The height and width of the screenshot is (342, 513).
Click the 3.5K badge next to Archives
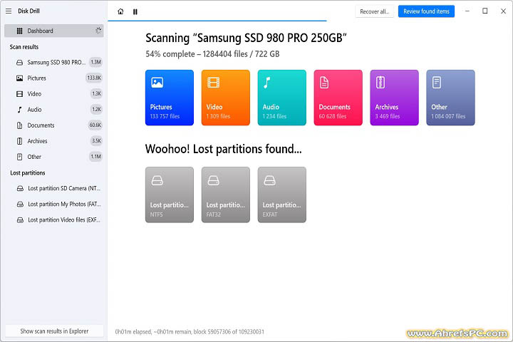click(x=96, y=141)
